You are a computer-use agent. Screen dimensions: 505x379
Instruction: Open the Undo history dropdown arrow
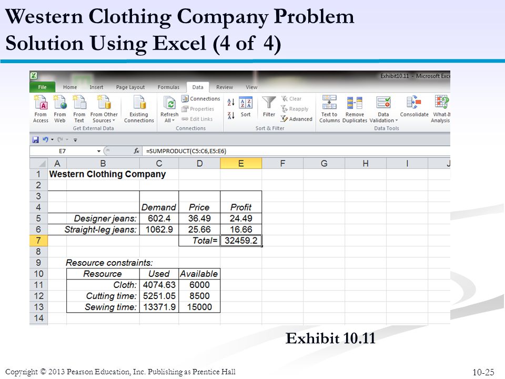pos(52,140)
